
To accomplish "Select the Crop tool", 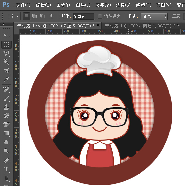I will click(x=6, y=71).
